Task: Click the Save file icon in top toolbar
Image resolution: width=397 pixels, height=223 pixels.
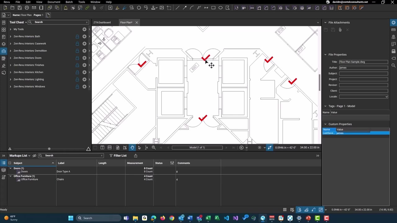Action: click(20, 8)
